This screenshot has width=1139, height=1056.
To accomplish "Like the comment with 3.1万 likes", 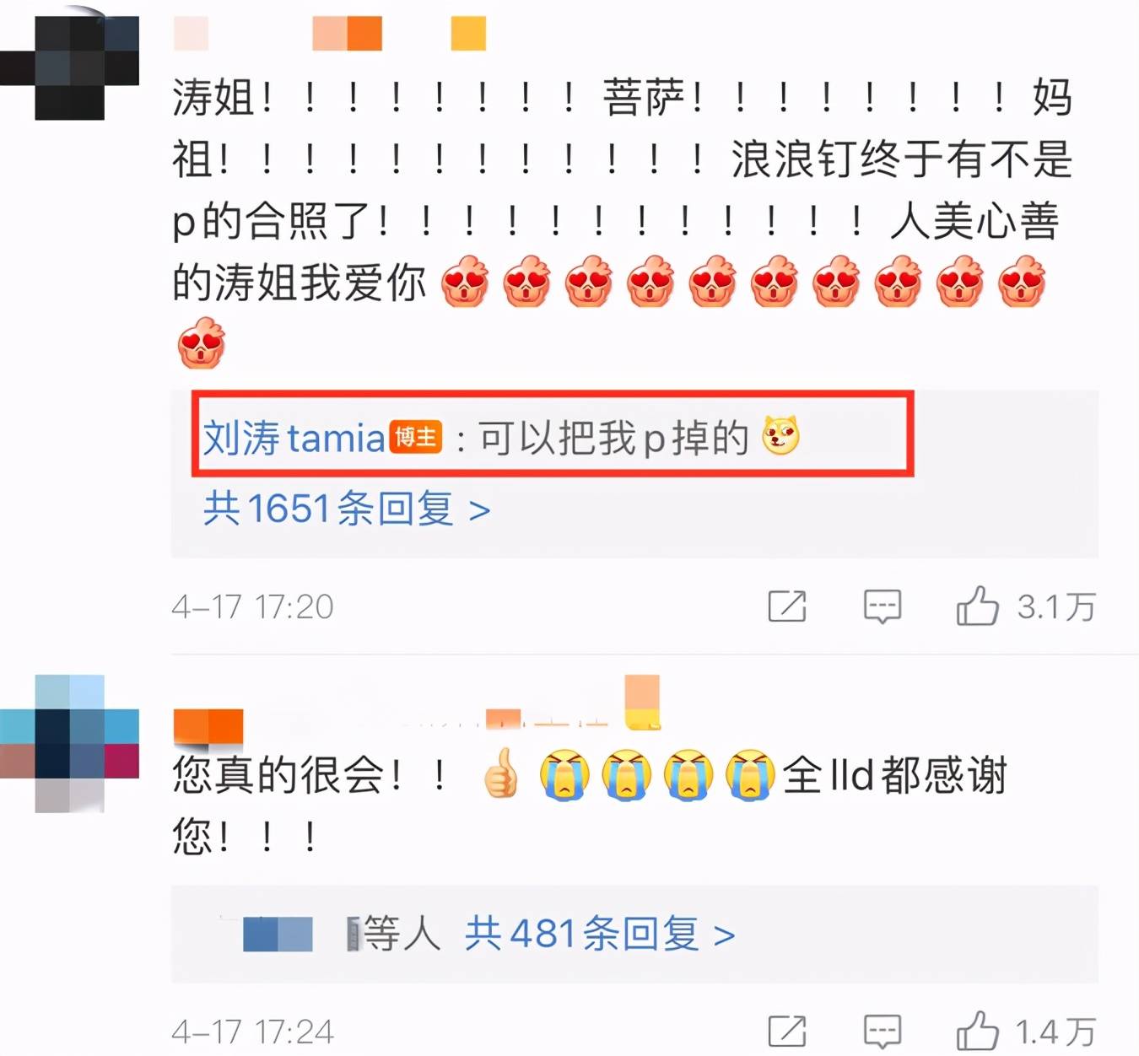I will pyautogui.click(x=977, y=606).
